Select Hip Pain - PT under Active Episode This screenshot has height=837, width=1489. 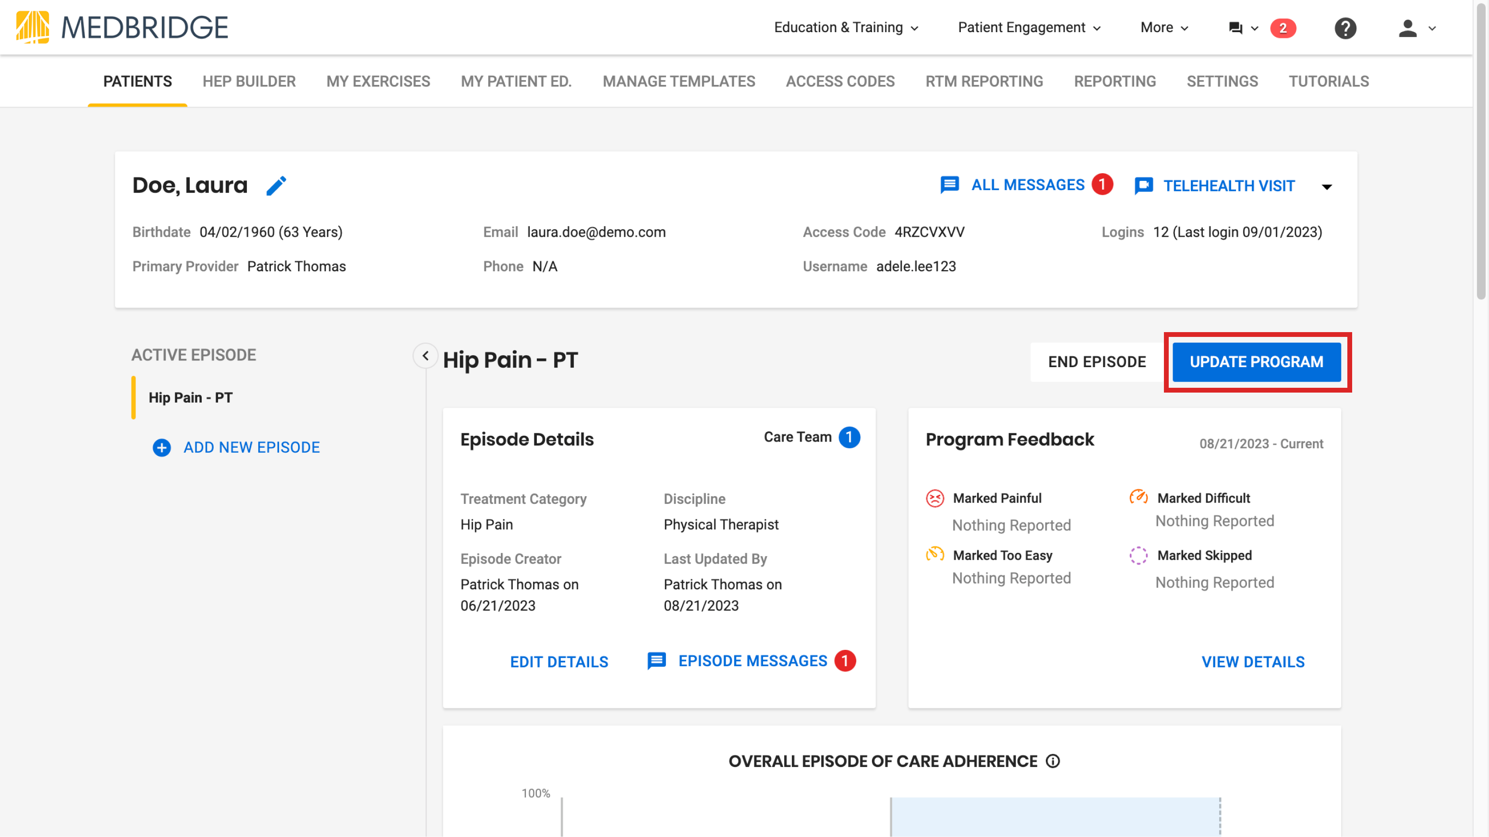190,397
